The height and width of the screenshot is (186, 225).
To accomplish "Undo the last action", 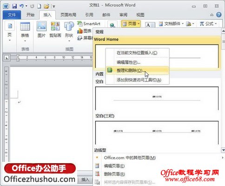I will (21, 6).
